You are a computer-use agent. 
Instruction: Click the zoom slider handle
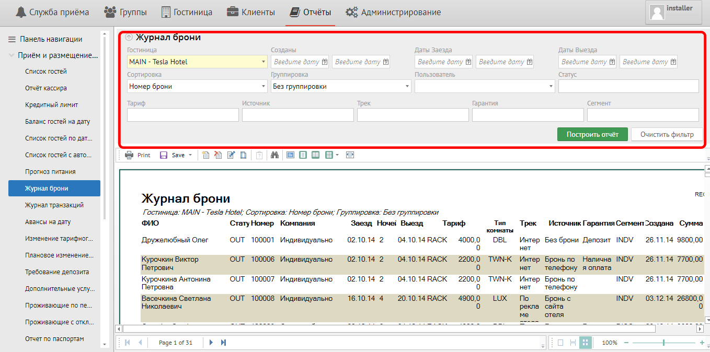[x=663, y=343]
